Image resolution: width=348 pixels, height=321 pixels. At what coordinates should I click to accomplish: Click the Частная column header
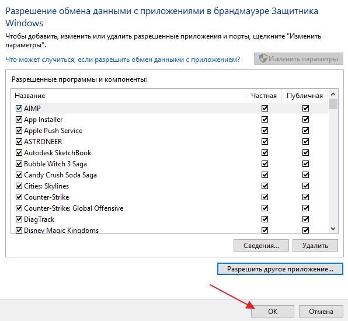tap(264, 96)
